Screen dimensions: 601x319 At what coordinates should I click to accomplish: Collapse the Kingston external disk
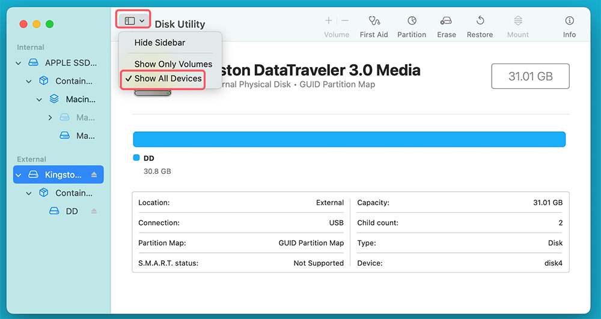click(19, 174)
